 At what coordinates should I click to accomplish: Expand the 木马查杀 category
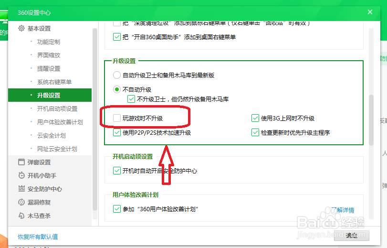coord(39,216)
